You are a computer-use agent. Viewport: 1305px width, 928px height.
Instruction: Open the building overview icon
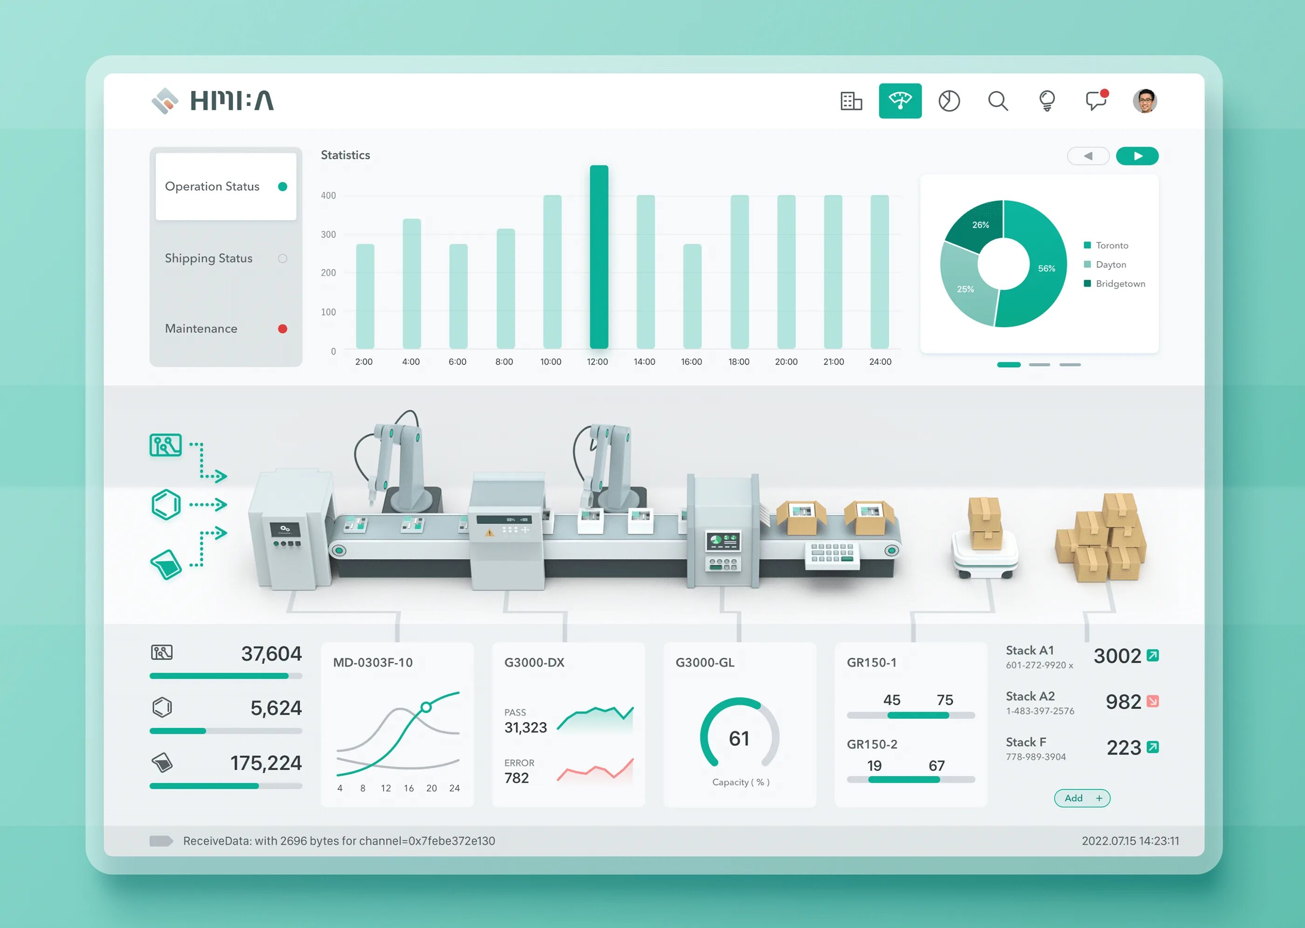tap(851, 101)
